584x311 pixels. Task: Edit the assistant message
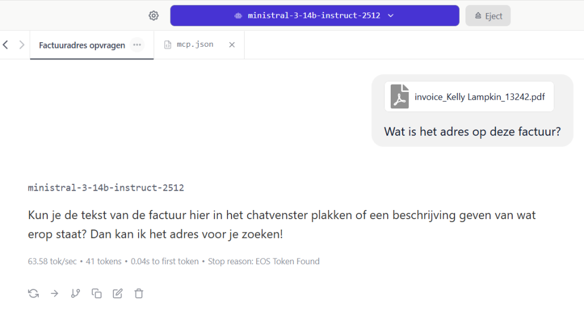[117, 293]
